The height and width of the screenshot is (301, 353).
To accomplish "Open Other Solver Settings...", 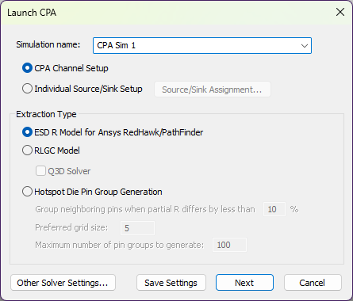I will click(x=63, y=283).
